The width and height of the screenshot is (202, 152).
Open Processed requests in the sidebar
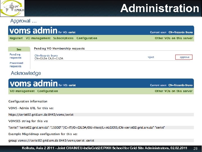[x=16, y=65]
